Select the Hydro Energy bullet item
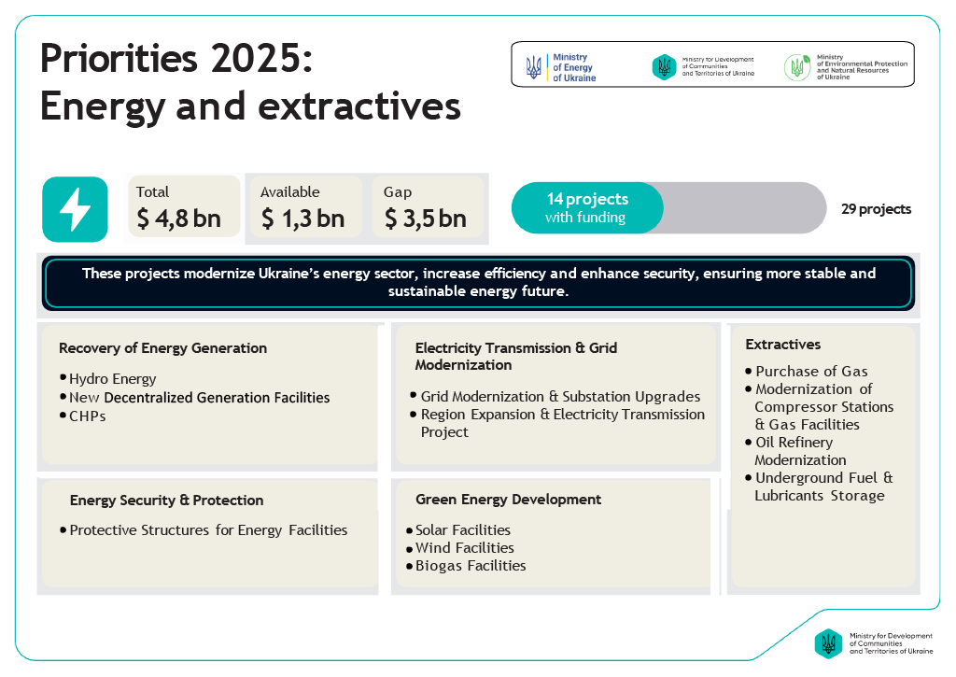956x677 pixels. pyautogui.click(x=112, y=379)
